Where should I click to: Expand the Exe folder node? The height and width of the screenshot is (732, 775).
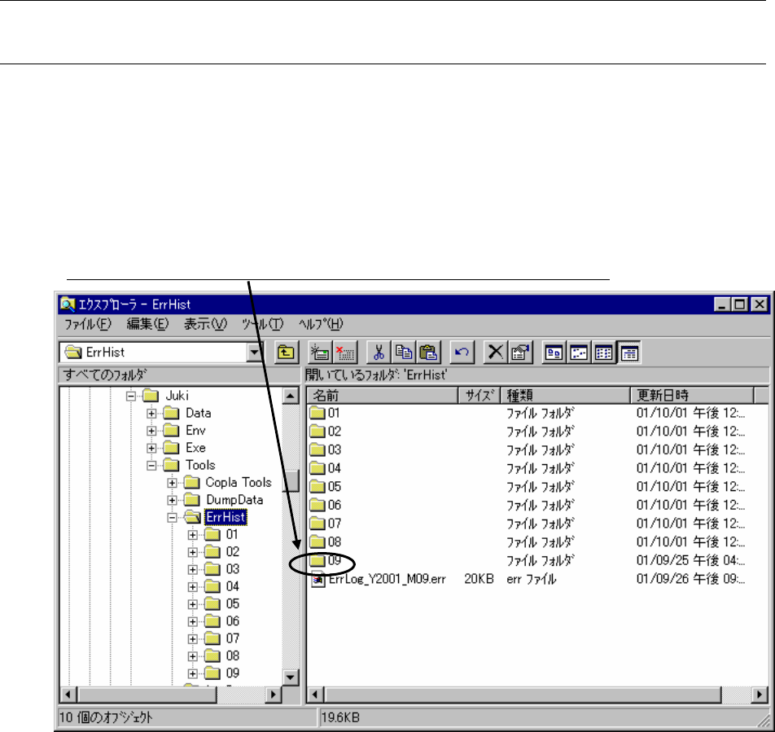[151, 448]
